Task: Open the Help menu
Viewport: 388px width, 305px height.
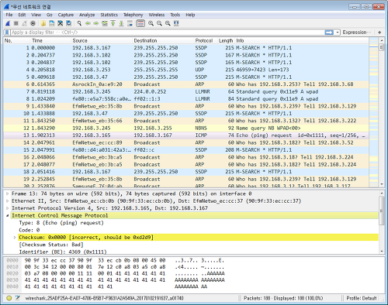Action: click(190, 15)
